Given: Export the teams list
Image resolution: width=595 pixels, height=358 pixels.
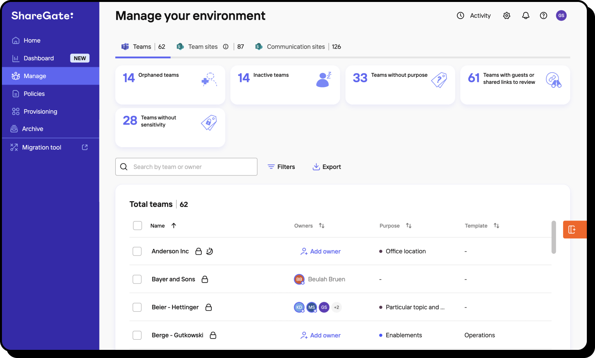Looking at the screenshot, I should coord(327,167).
